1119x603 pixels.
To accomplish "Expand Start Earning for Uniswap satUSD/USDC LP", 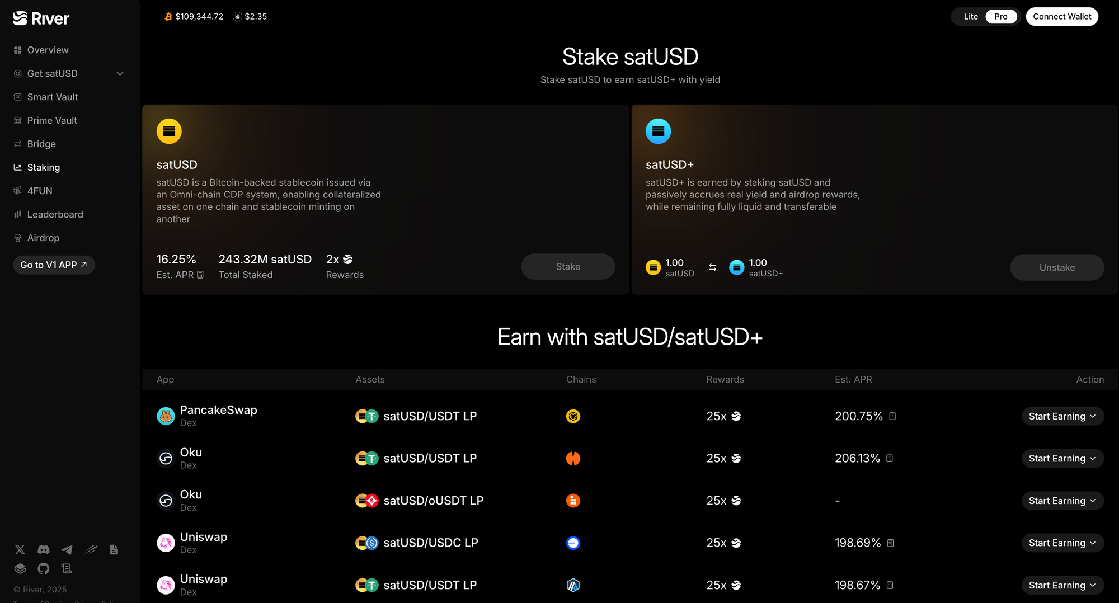I will pyautogui.click(x=1062, y=543).
